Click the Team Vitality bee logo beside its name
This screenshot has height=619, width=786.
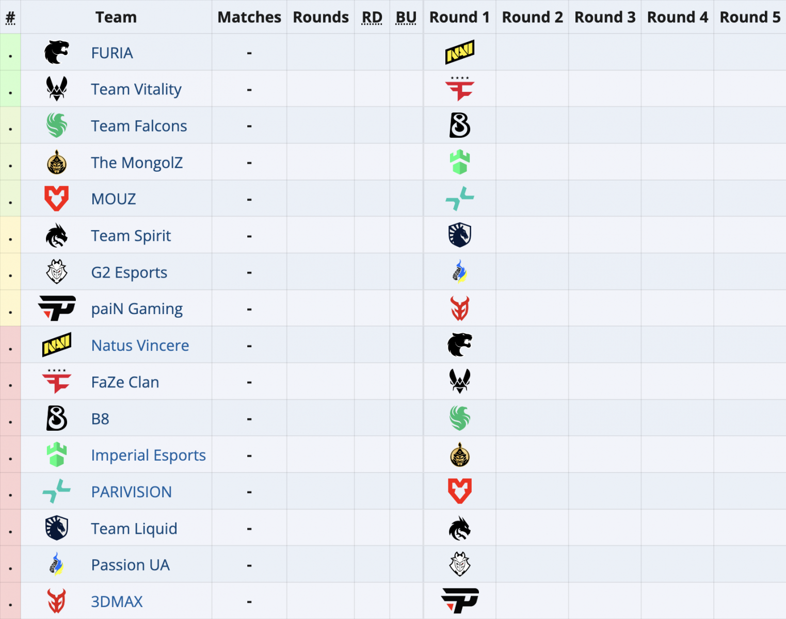click(x=57, y=89)
